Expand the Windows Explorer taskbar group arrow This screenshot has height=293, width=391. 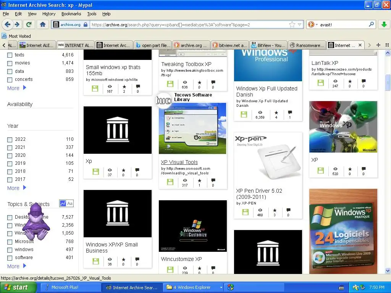221,287
